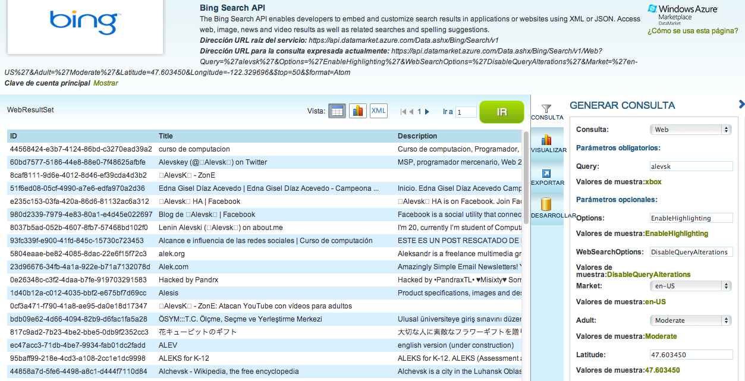
Task: Go to previous results page
Action: (411, 112)
